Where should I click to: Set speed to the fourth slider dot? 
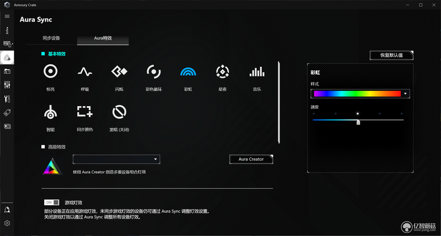pos(380,114)
